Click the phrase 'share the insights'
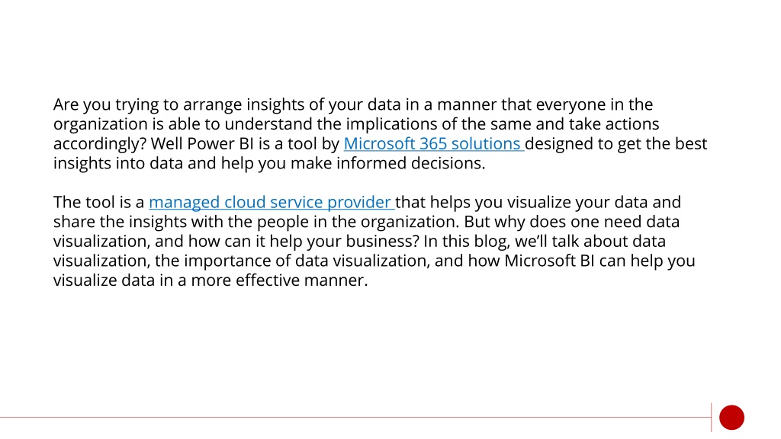 [x=120, y=222]
